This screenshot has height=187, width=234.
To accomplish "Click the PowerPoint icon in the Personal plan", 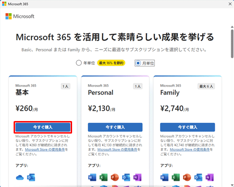I will [115, 177].
